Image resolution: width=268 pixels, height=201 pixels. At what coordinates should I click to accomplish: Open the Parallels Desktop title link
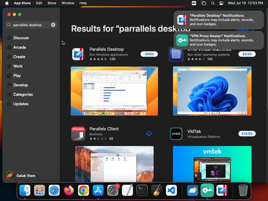(107, 49)
